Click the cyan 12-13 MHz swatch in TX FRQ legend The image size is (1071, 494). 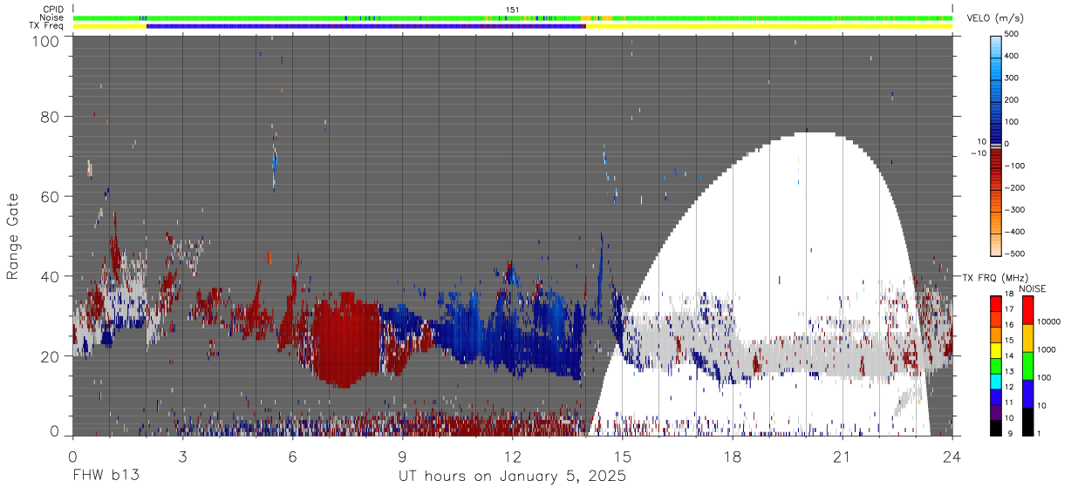[x=997, y=381]
